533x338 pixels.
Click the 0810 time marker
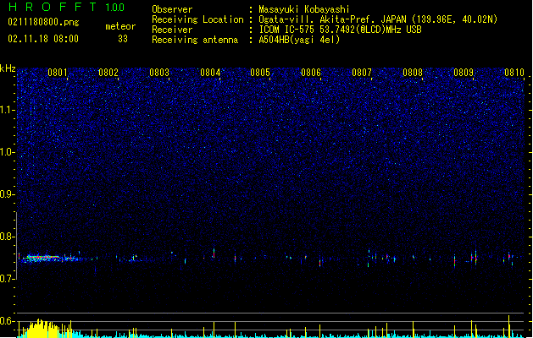click(514, 73)
